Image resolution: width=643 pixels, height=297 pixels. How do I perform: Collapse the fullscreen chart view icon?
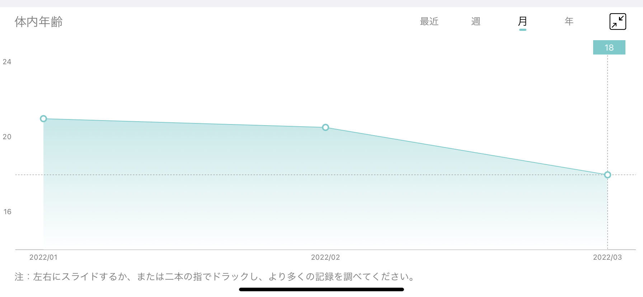pos(618,22)
